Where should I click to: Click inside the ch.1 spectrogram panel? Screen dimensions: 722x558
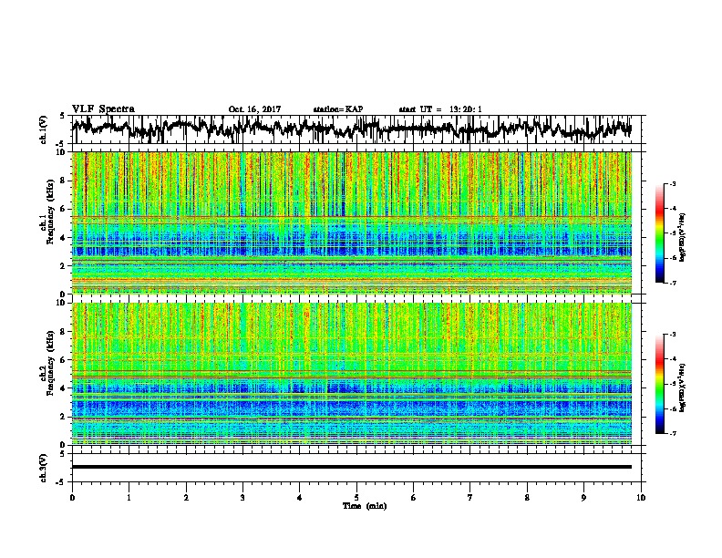pos(352,222)
